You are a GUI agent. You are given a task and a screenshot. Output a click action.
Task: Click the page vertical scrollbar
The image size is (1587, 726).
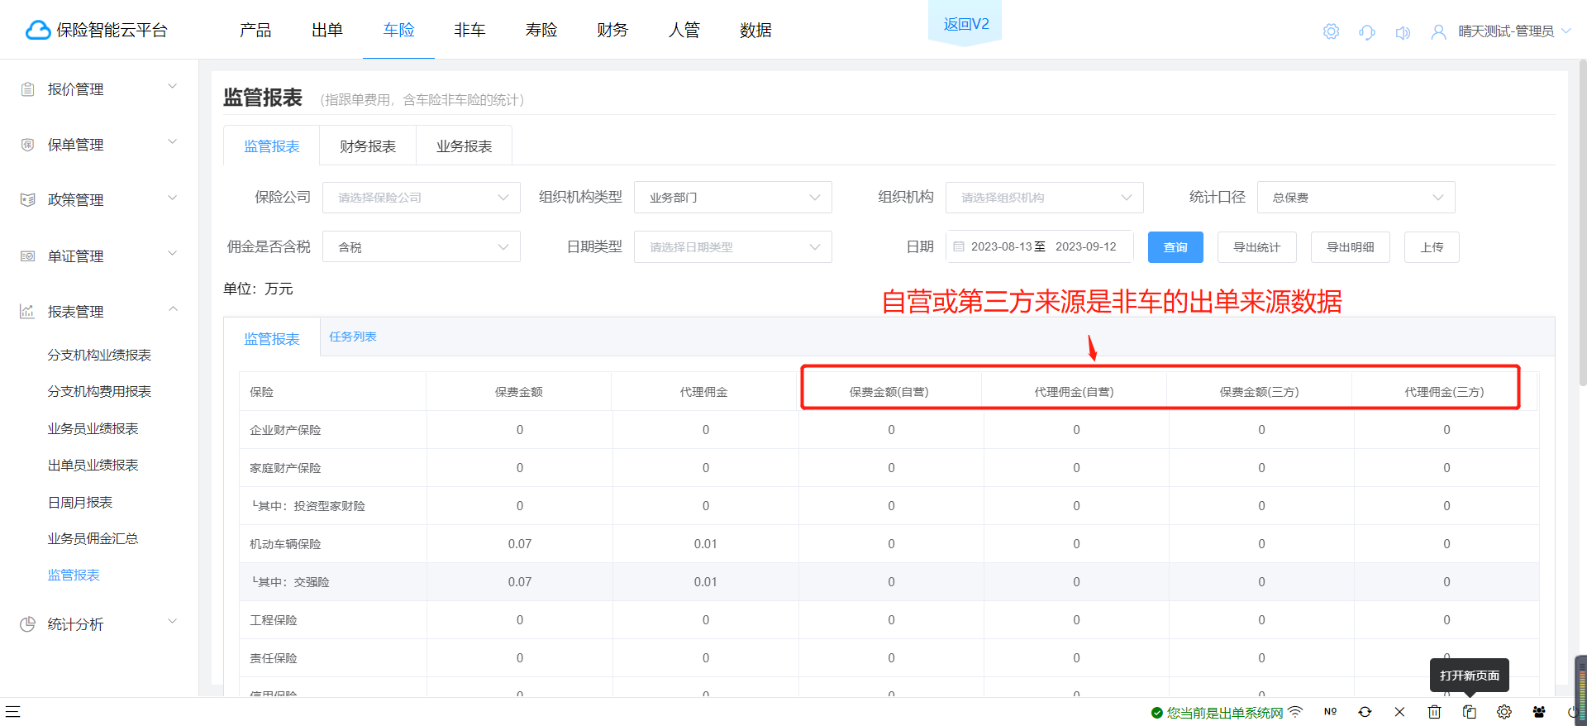[x=1582, y=223]
